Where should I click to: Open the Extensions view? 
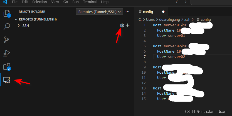click(x=7, y=67)
